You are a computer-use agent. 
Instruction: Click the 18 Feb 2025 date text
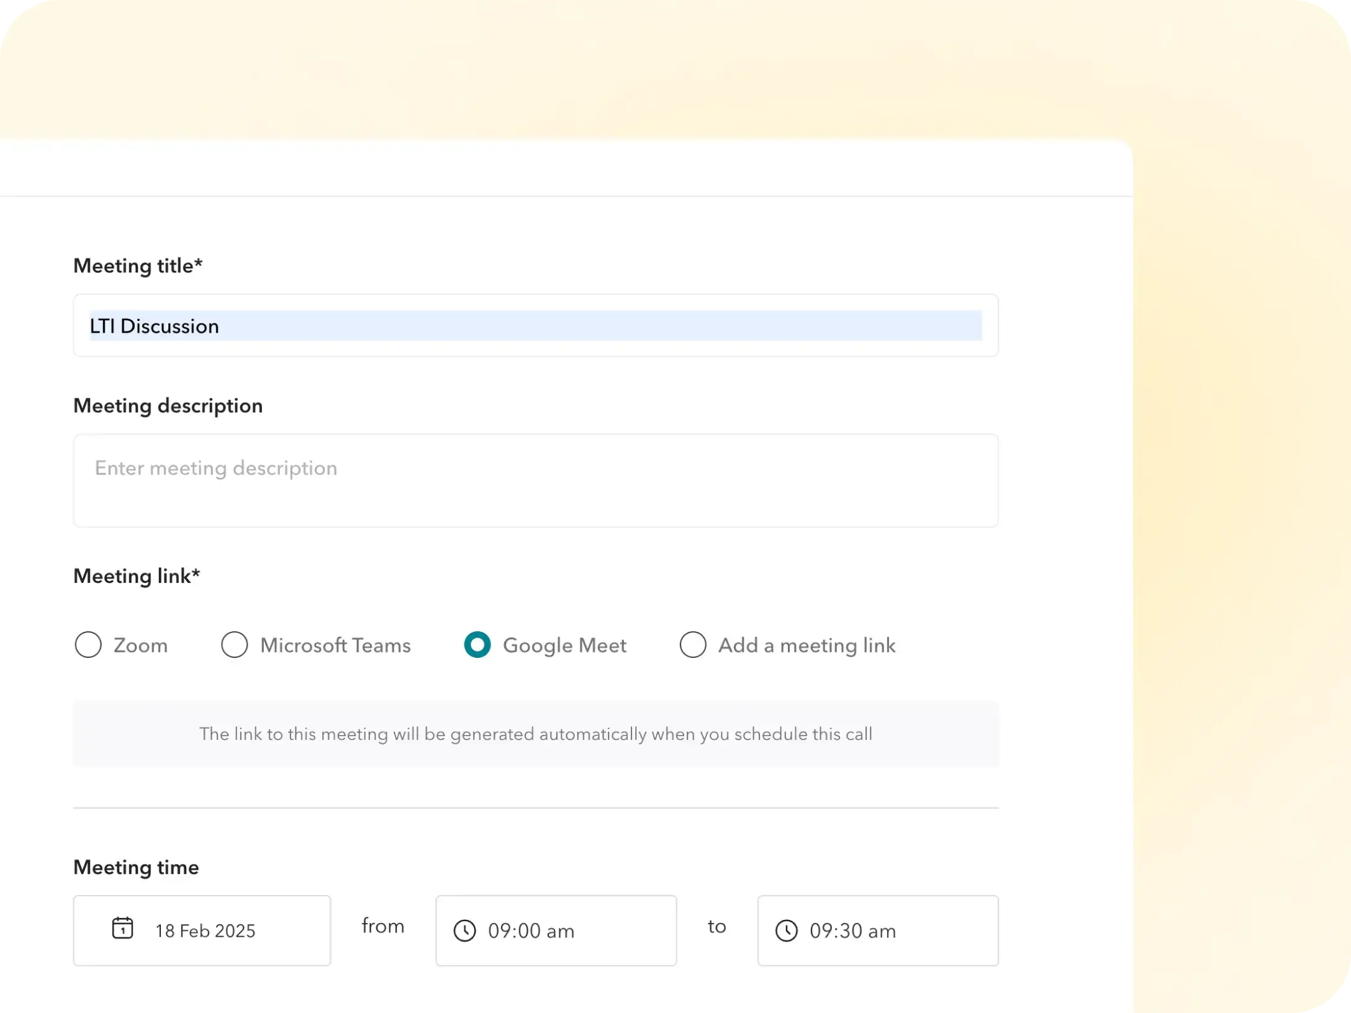tap(205, 931)
